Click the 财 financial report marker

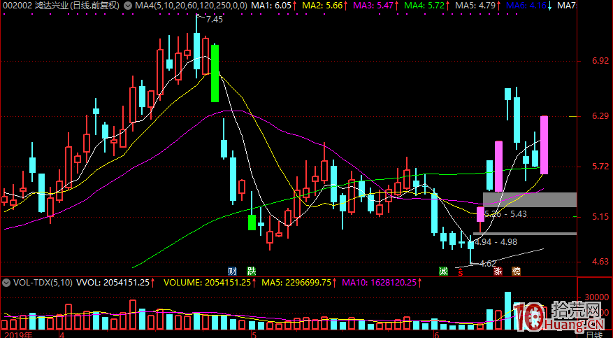coord(232,271)
